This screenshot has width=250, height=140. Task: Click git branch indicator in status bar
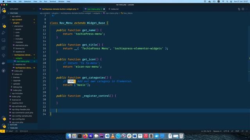[10, 131]
